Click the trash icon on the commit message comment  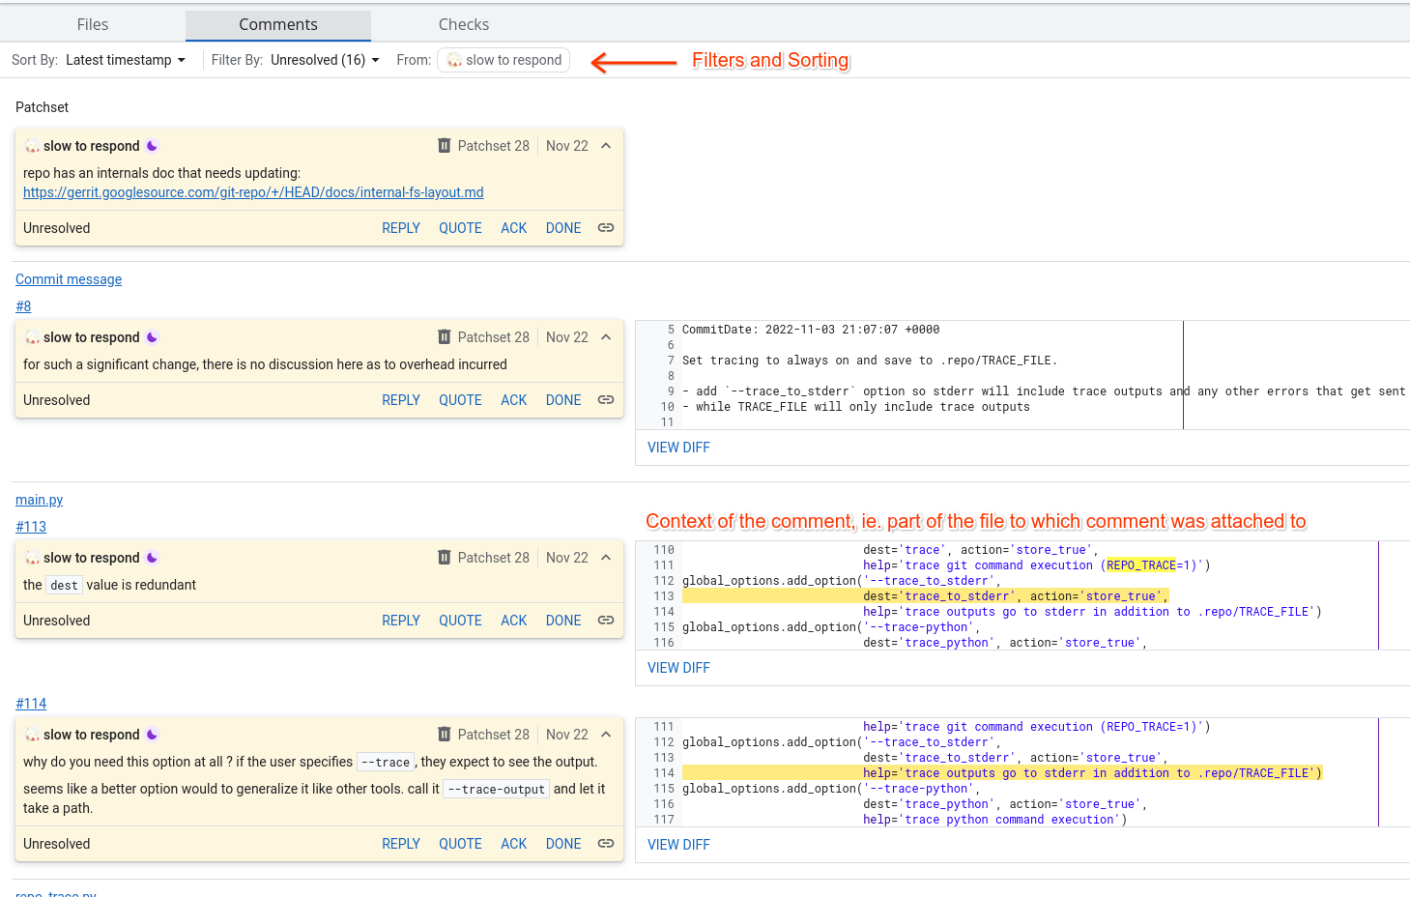[x=445, y=336]
